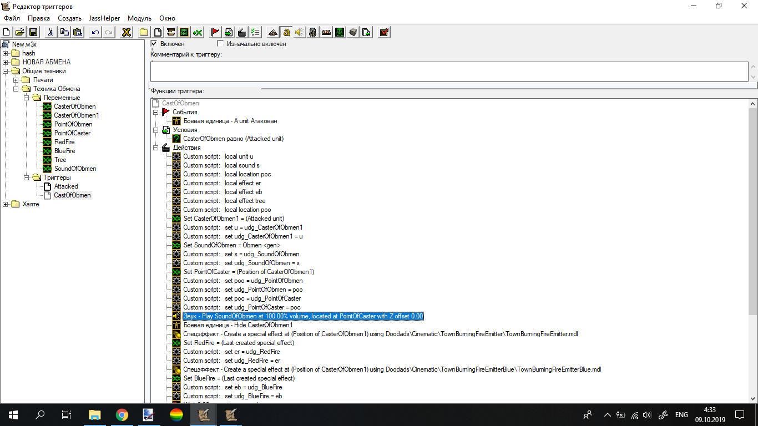
Task: Open the Object Manager cube icon
Action: (x=353, y=32)
